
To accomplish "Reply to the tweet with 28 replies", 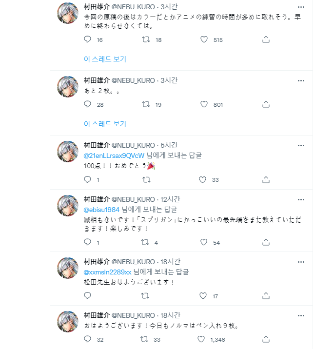I will click(88, 104).
